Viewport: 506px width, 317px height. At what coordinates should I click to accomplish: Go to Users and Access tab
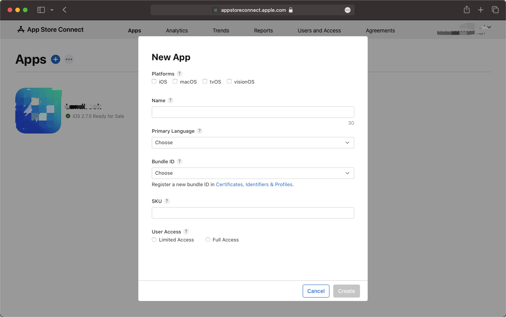point(319,31)
